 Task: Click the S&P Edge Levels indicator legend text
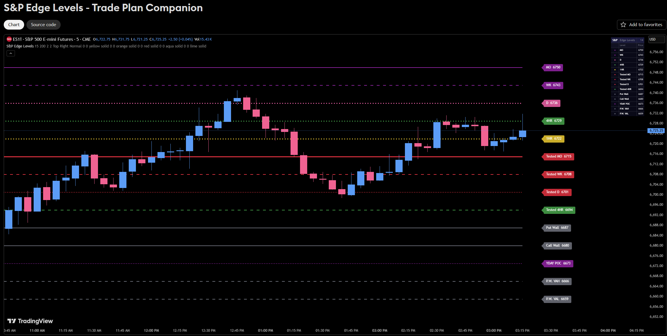pyautogui.click(x=20, y=46)
